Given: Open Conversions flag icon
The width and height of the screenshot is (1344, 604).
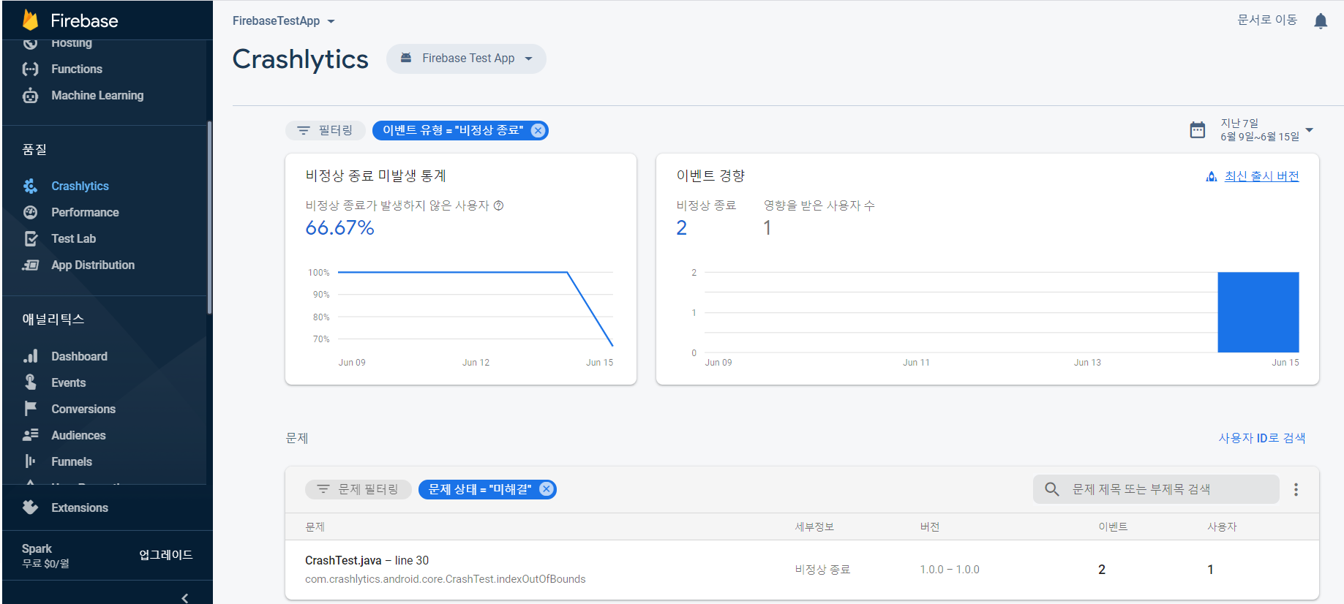Looking at the screenshot, I should tap(30, 409).
